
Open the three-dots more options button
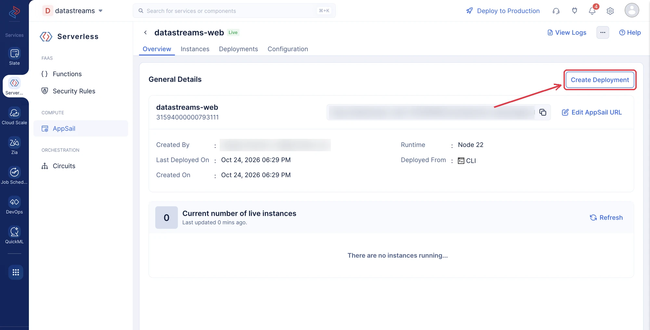(603, 32)
